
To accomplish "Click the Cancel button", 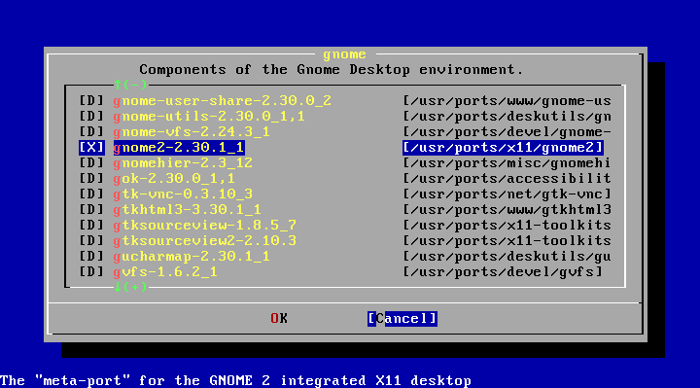I will [x=402, y=318].
